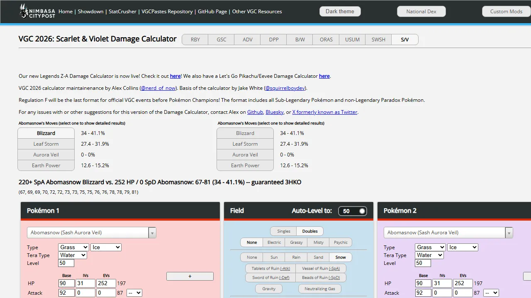Open the GitHub Page link
Viewport: 531px width, 298px height.
point(212,12)
